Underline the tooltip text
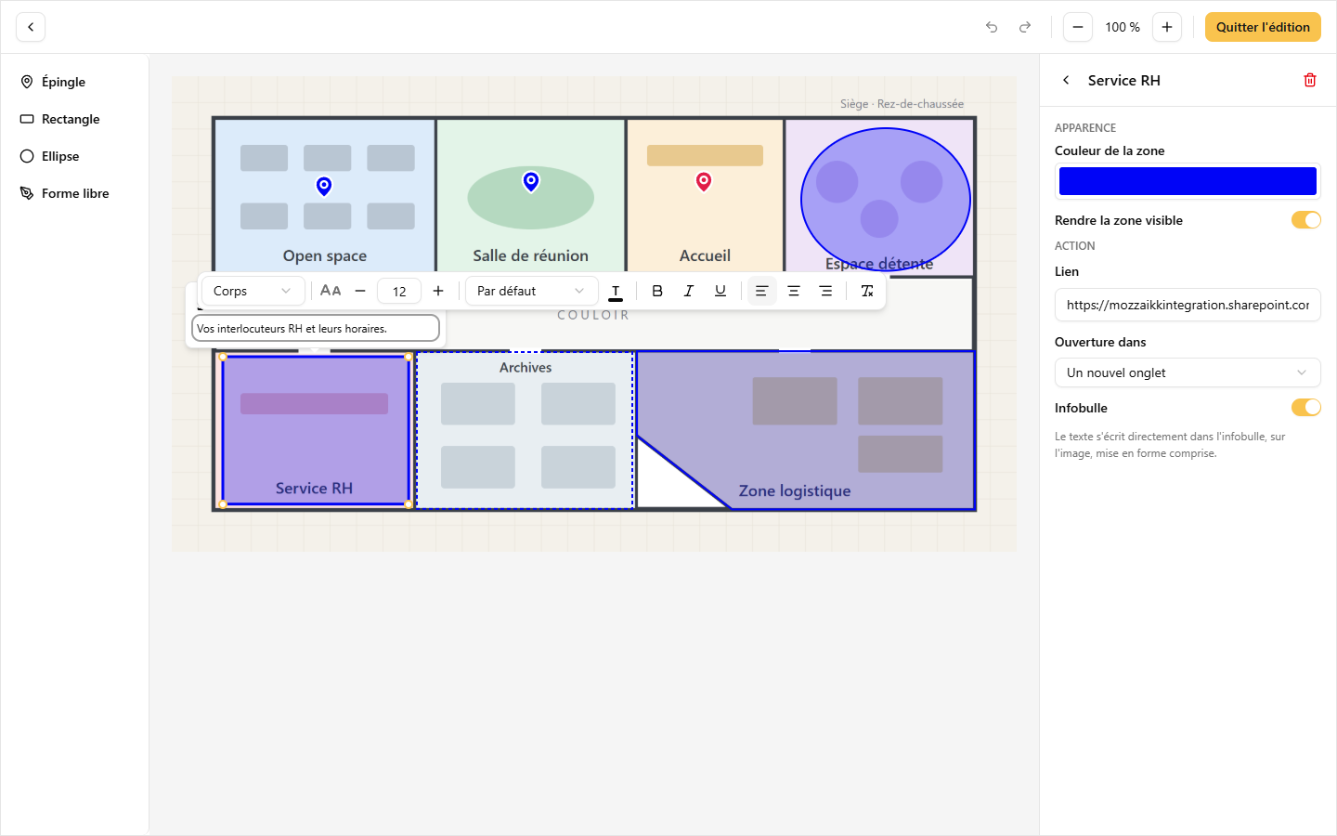Viewport: 1337px width, 836px height. (x=720, y=291)
